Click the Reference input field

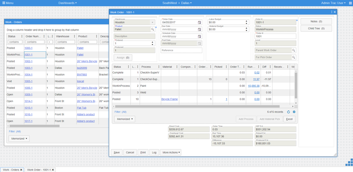tap(182, 50)
